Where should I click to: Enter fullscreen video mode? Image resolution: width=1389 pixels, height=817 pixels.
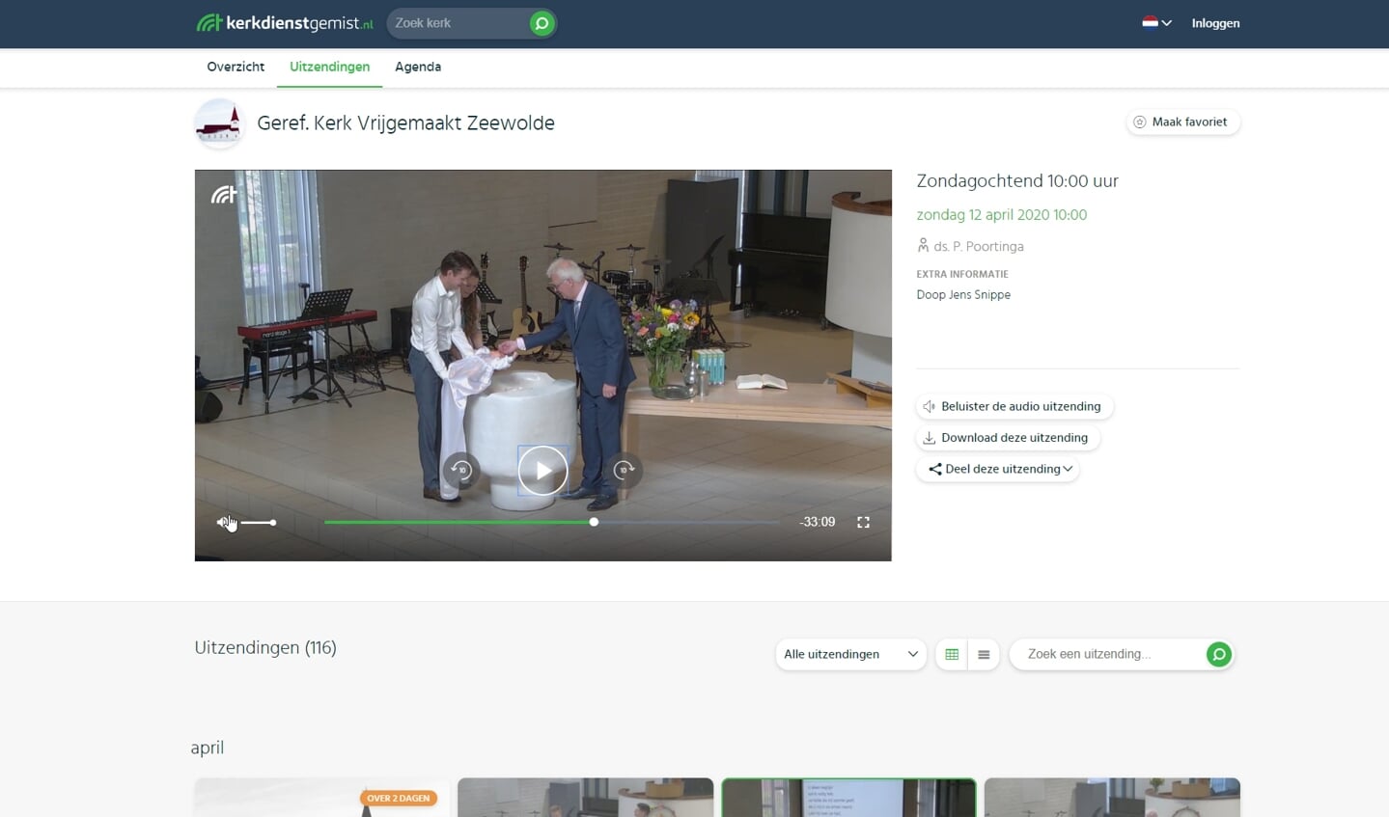coord(863,523)
